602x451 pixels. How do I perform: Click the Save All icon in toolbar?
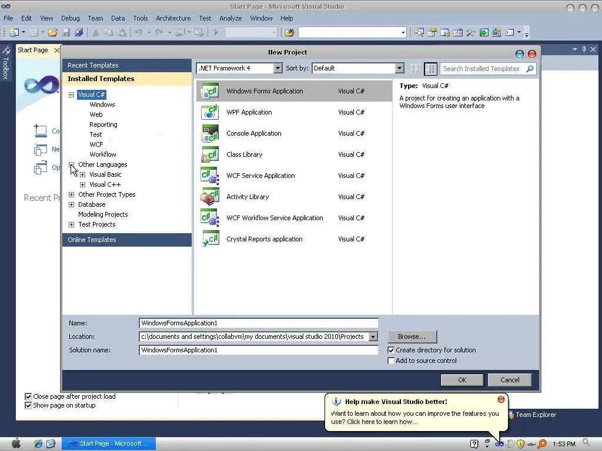pos(79,33)
